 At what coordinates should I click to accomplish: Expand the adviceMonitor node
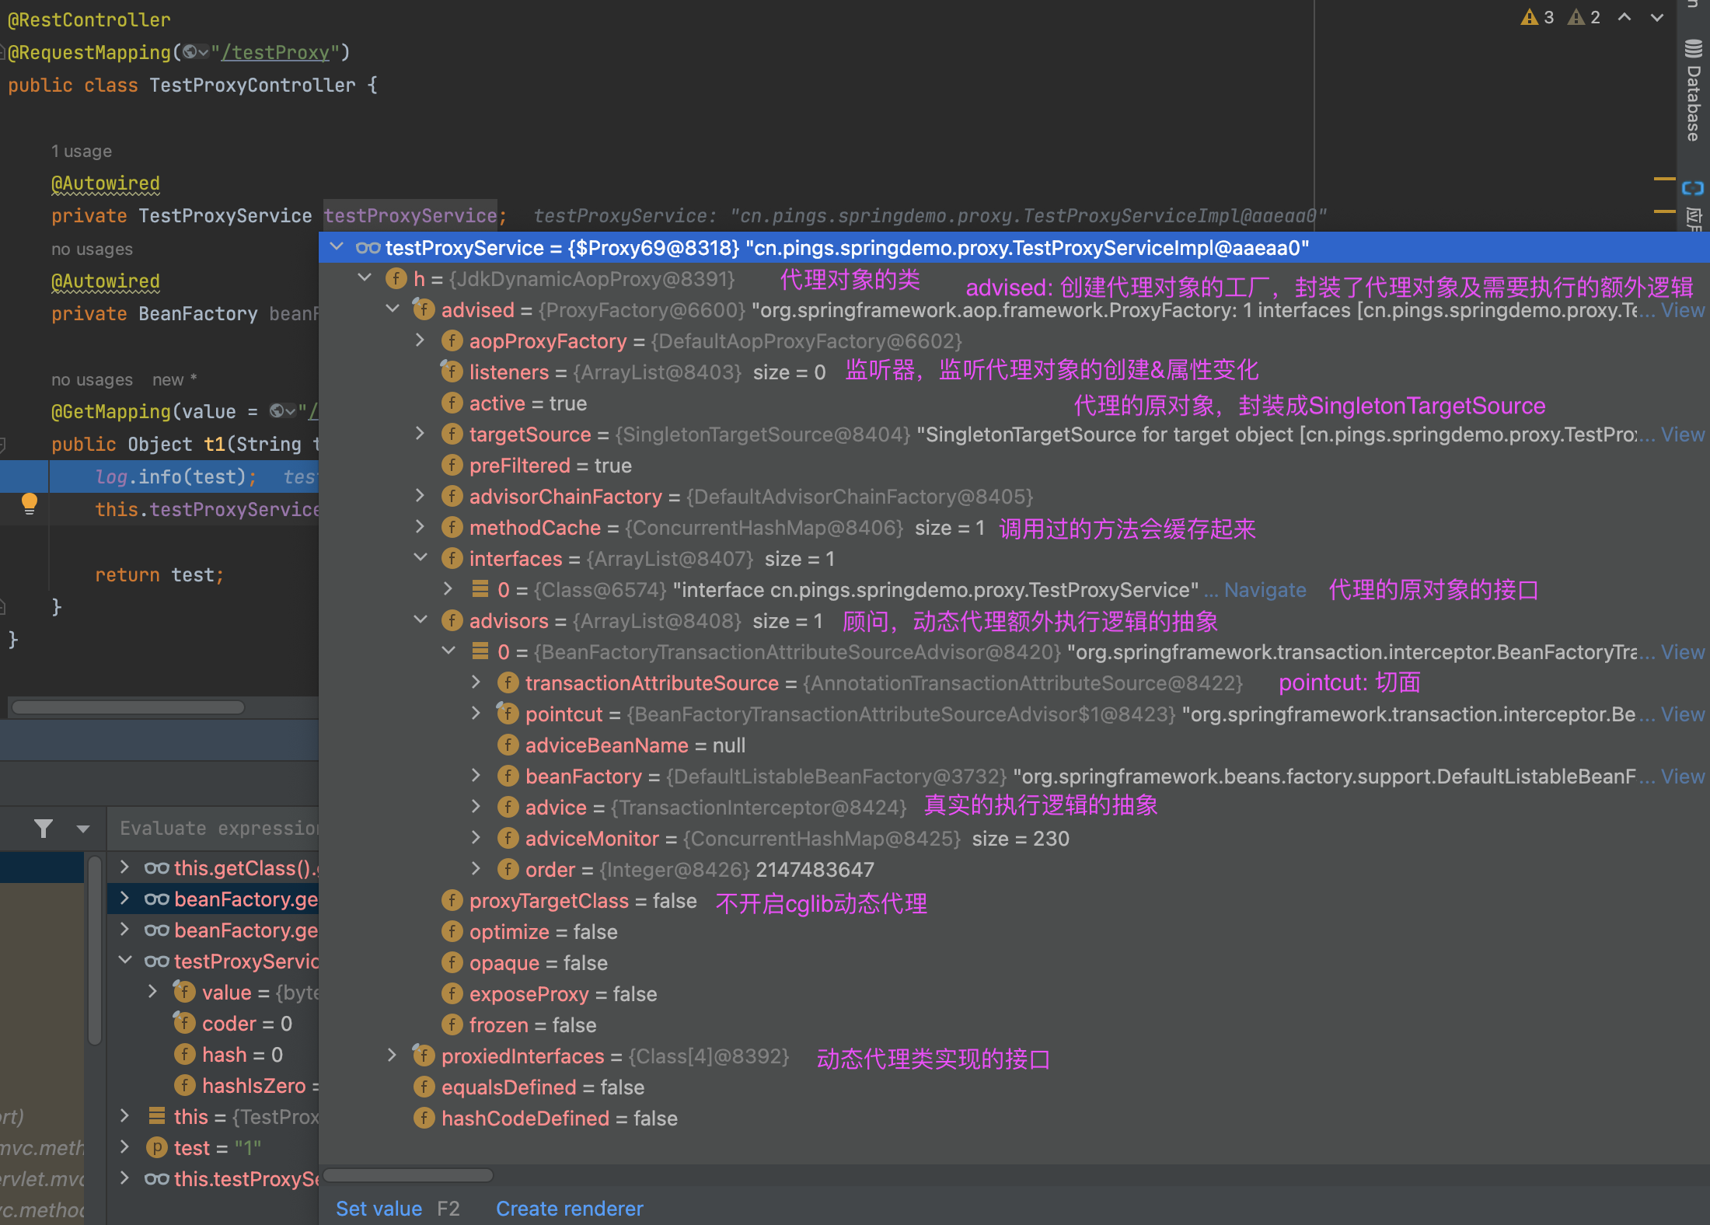(x=476, y=838)
